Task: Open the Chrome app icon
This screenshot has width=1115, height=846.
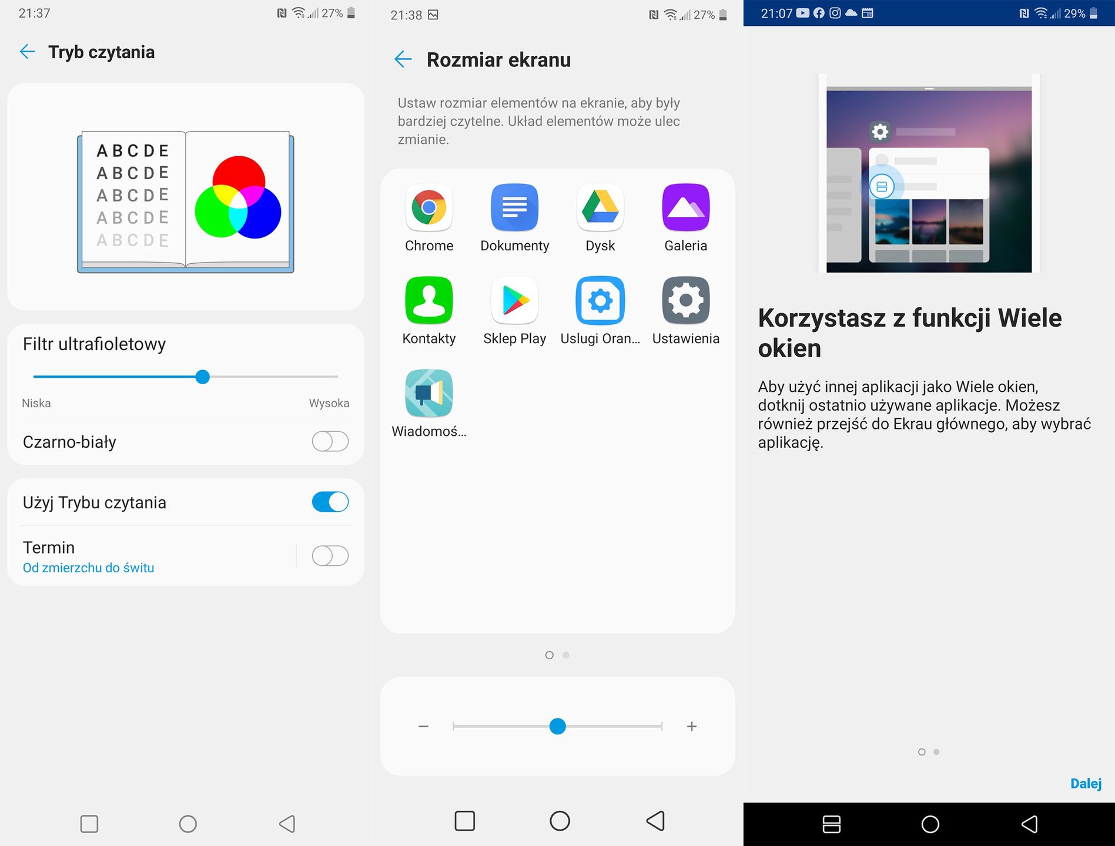Action: 429,207
